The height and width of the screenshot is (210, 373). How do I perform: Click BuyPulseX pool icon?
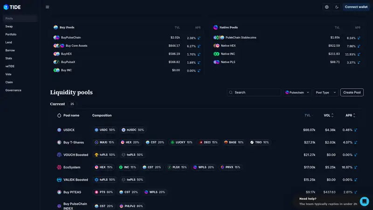(x=56, y=62)
